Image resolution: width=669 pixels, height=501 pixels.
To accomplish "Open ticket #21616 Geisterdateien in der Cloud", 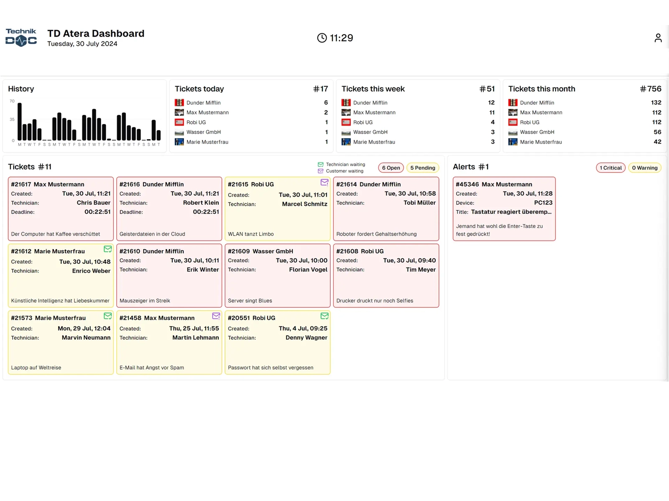I will (169, 209).
